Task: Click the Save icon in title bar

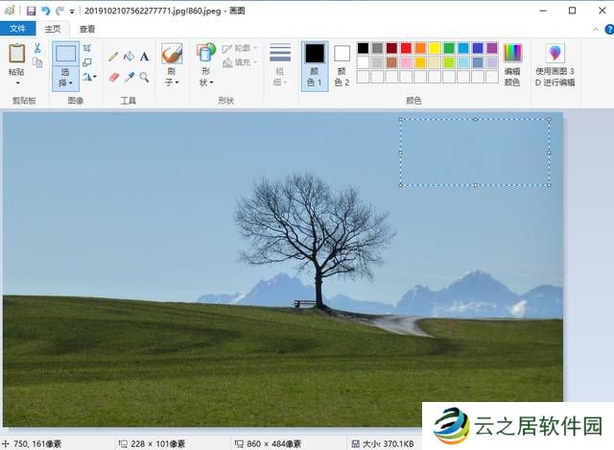Action: click(31, 10)
